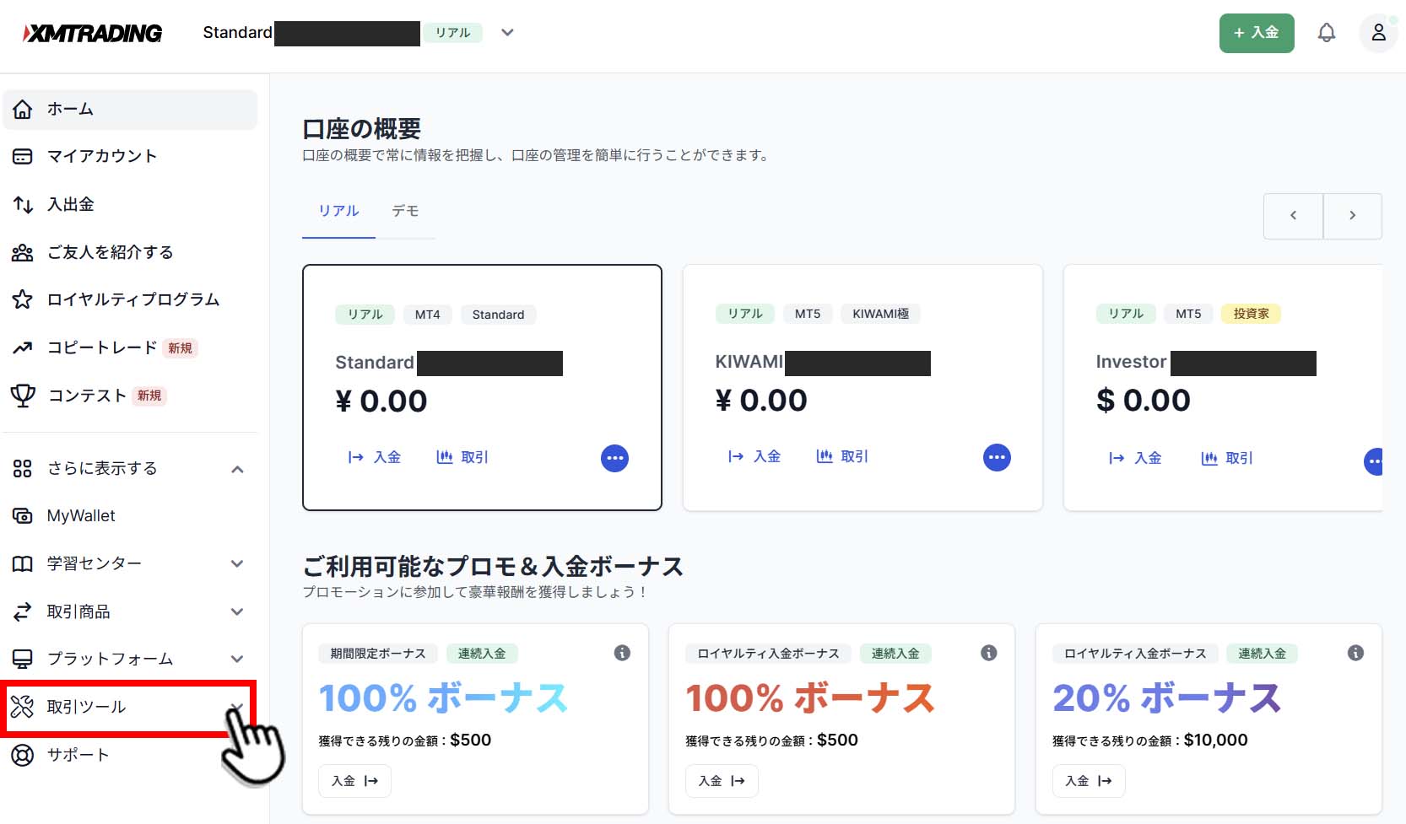Click the support lifebuoy icon
The width and height of the screenshot is (1406, 824).
(23, 755)
